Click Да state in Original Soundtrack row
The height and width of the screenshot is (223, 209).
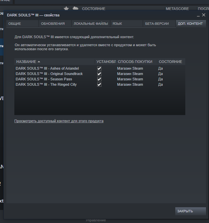point(161,74)
